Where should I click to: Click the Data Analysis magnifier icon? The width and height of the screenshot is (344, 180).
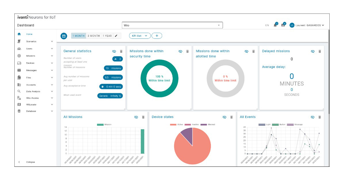(x=19, y=91)
